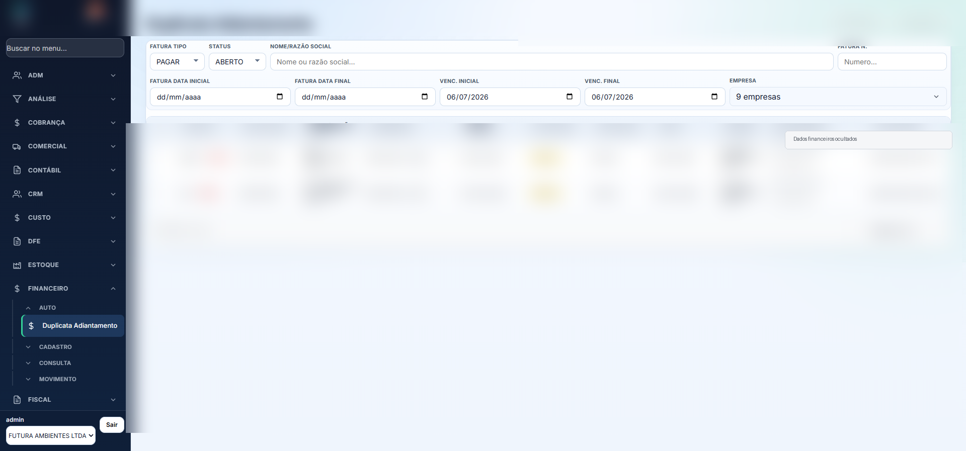Click the CONTÁBIL document icon
966x451 pixels.
point(17,170)
